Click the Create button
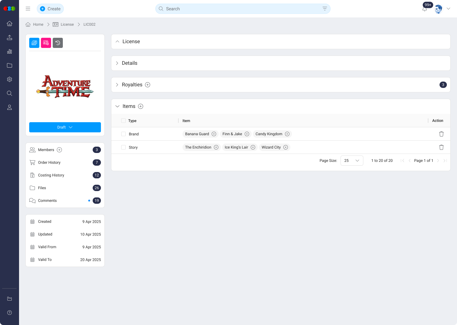 [x=50, y=9]
